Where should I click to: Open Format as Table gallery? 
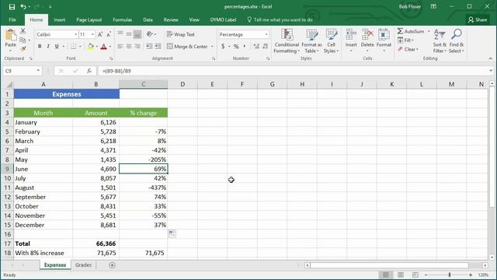tap(311, 41)
